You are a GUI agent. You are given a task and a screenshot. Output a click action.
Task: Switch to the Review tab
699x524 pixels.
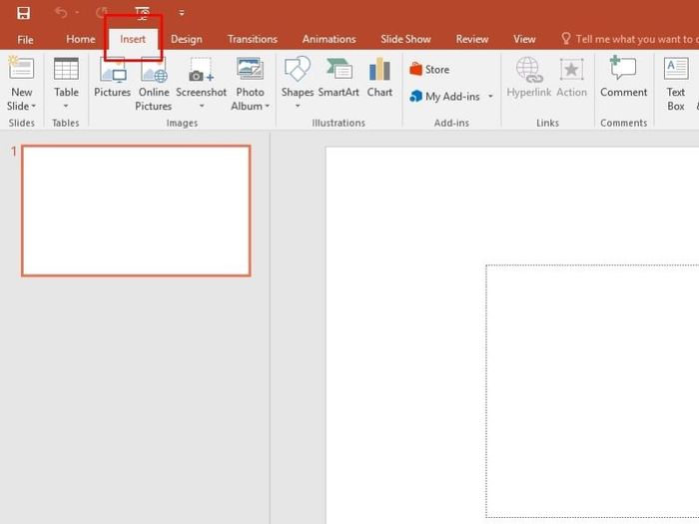point(471,39)
